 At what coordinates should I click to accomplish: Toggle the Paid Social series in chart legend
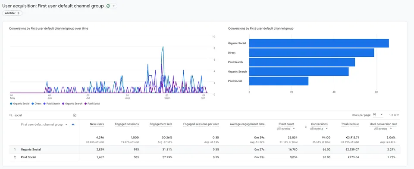coord(92,104)
